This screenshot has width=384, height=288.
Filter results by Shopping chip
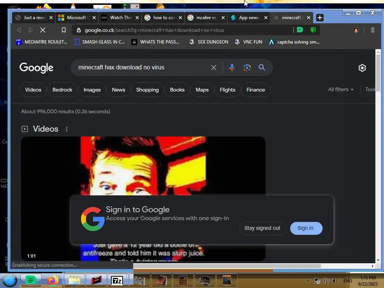[147, 90]
